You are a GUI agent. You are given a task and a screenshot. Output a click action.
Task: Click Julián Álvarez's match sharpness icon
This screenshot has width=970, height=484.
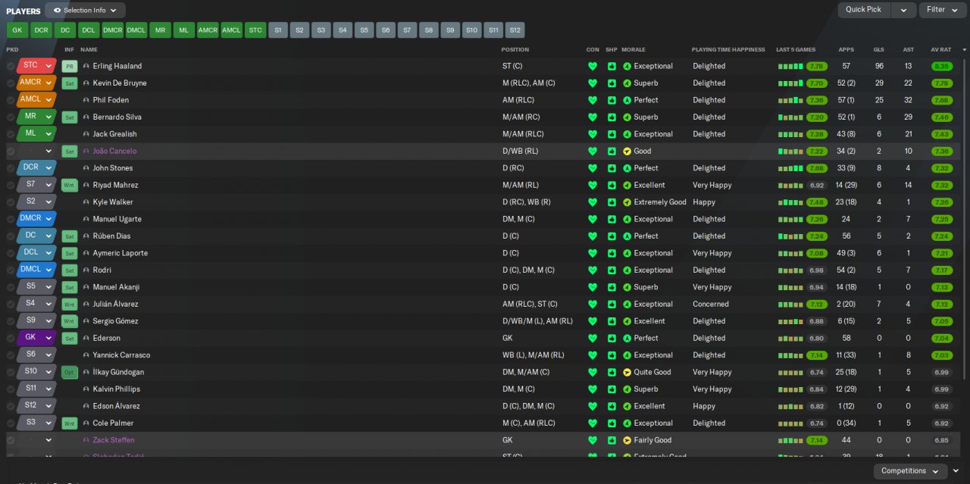coord(612,304)
